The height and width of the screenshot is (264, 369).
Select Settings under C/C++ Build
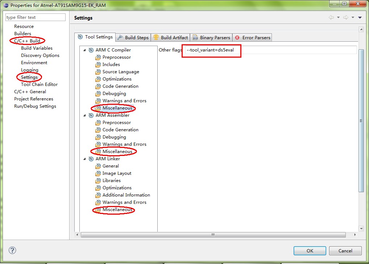[x=29, y=77]
